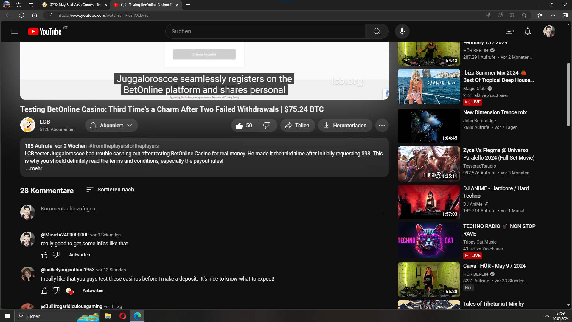Screen dimensions: 572x322
Task: Expand the Abonniert subscription dropdown
Action: pyautogui.click(x=111, y=126)
